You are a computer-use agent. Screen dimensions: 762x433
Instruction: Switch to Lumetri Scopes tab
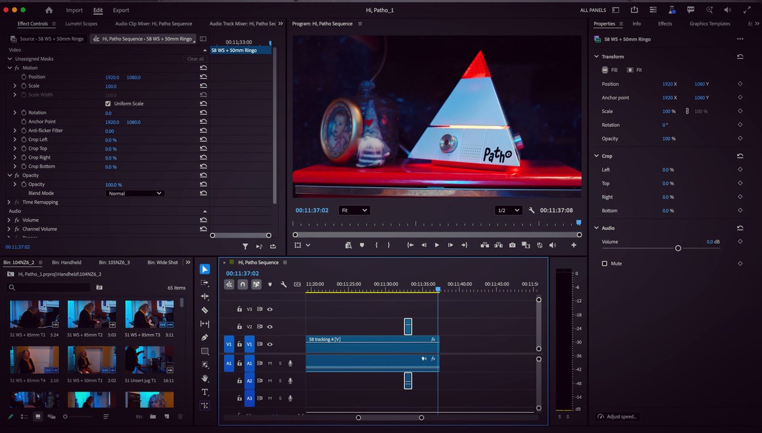pyautogui.click(x=81, y=23)
